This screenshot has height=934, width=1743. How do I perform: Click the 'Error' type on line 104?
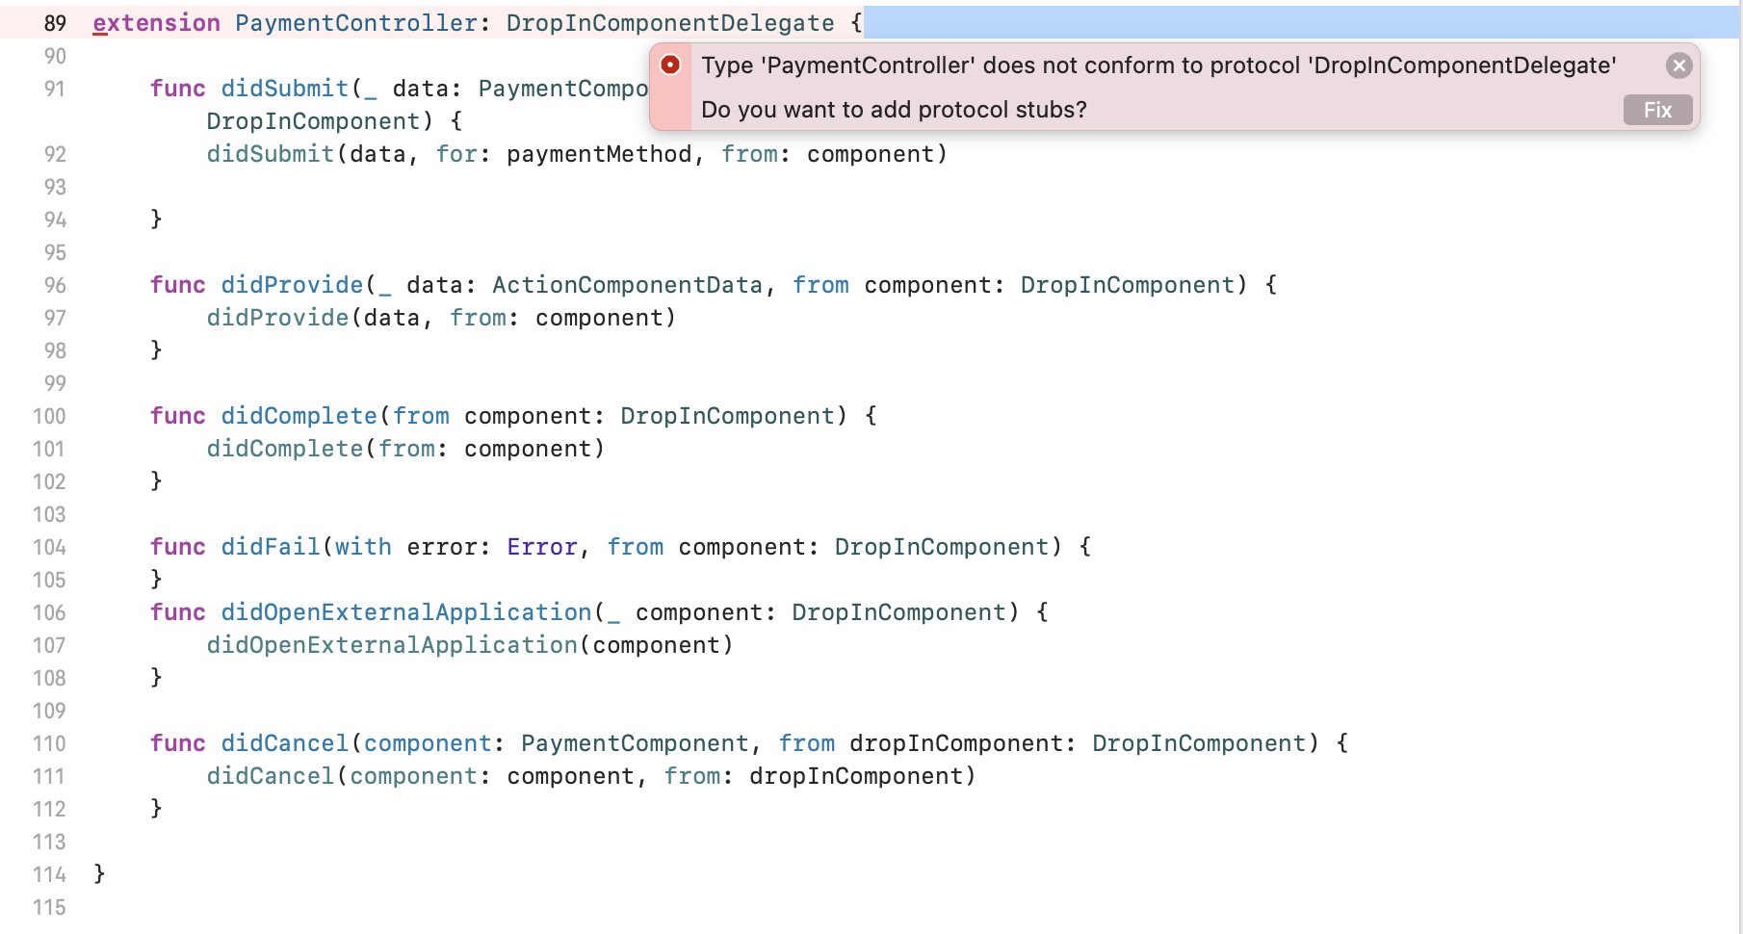[542, 547]
